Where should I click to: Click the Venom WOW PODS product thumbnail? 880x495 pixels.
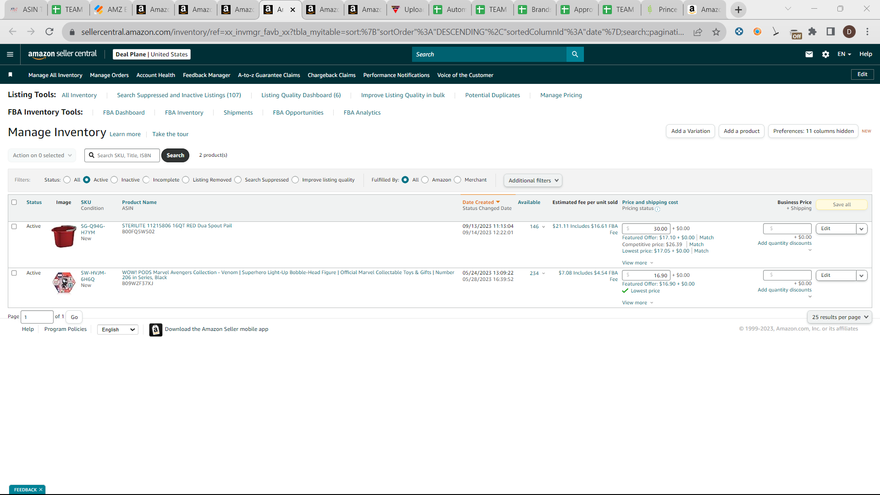[64, 283]
